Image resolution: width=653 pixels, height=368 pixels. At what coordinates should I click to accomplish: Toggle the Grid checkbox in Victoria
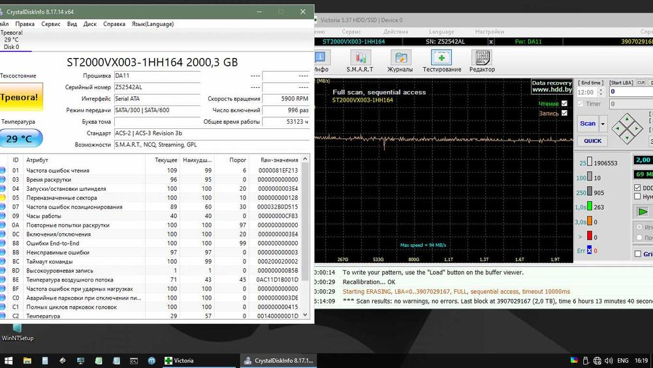[637, 254]
